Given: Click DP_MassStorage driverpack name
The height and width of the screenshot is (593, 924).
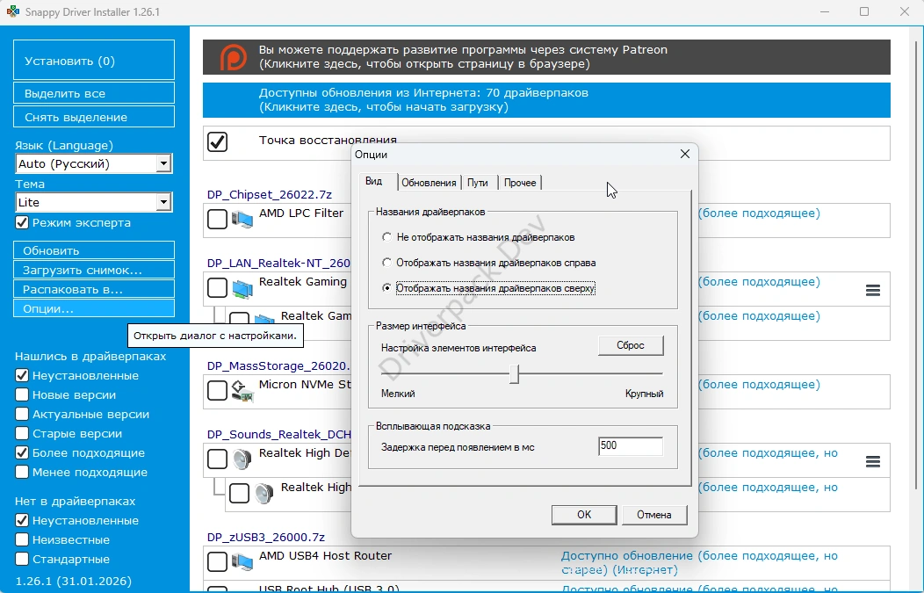Looking at the screenshot, I should [x=278, y=365].
